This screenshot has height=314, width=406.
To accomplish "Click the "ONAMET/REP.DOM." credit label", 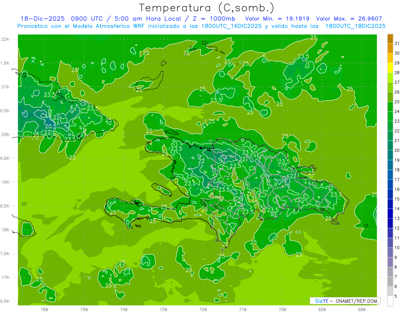I will pyautogui.click(x=357, y=301).
